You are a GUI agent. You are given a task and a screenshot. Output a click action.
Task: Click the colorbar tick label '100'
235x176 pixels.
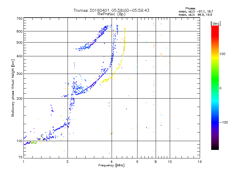(222, 54)
